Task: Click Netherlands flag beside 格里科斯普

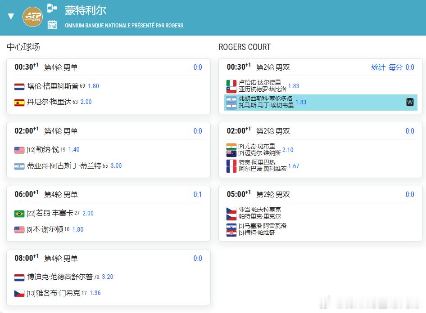Action: [19, 87]
